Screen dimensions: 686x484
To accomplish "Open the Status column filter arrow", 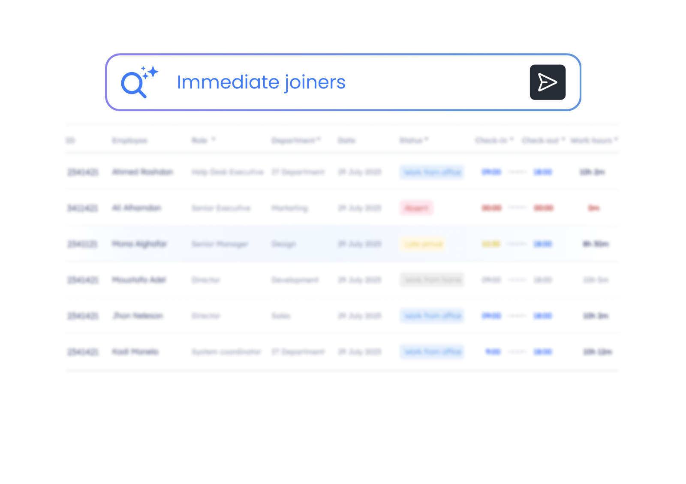I will coord(427,140).
